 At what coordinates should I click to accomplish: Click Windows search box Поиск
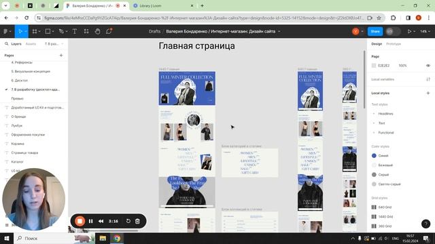click(x=54, y=238)
